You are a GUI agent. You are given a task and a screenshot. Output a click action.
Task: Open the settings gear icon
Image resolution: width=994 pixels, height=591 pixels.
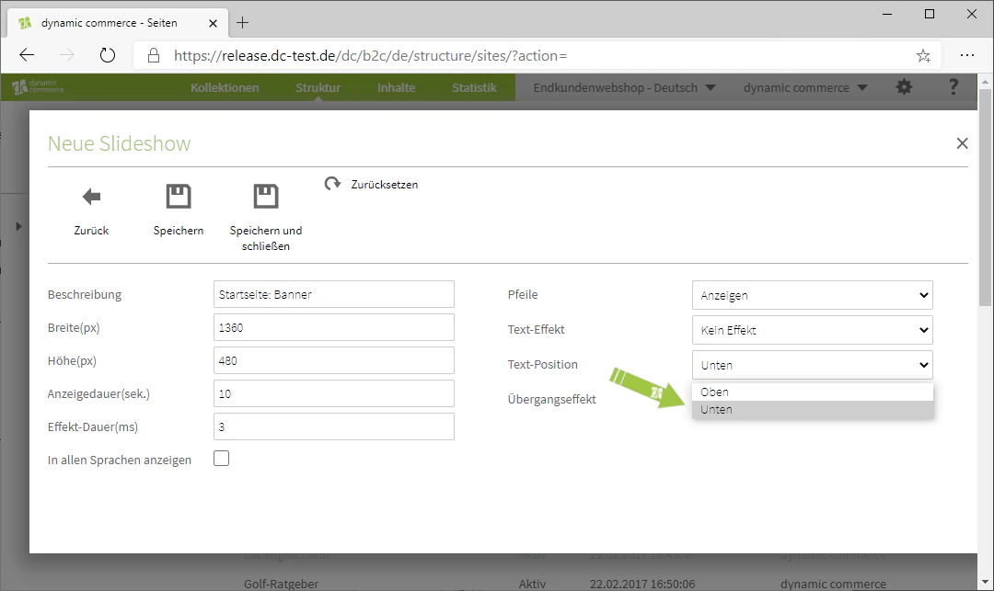pos(904,87)
